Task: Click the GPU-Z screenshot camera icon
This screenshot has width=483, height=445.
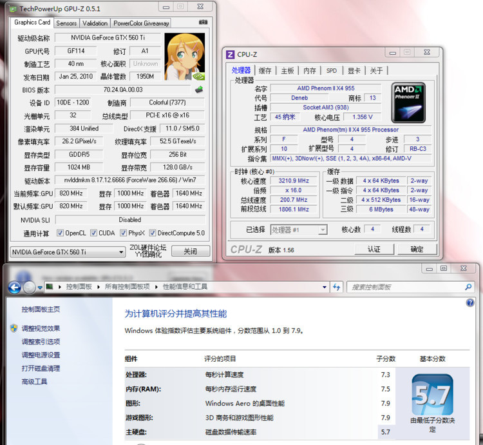Action: [x=203, y=22]
